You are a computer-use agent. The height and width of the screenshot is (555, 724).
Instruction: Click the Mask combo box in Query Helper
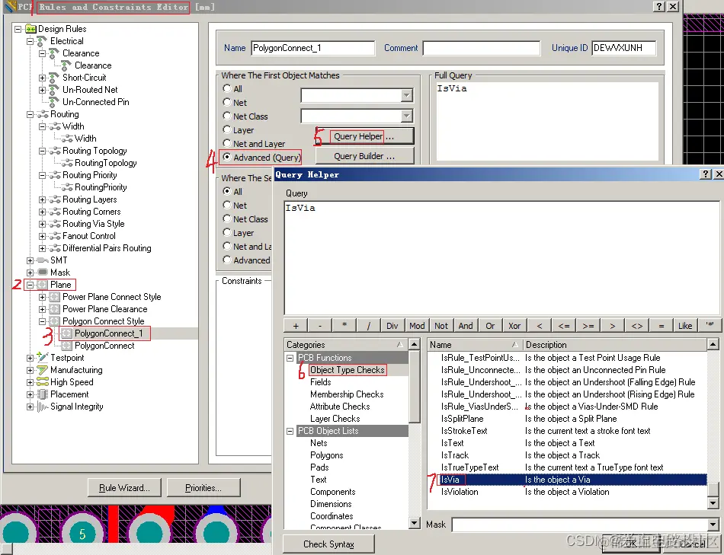tap(585, 525)
